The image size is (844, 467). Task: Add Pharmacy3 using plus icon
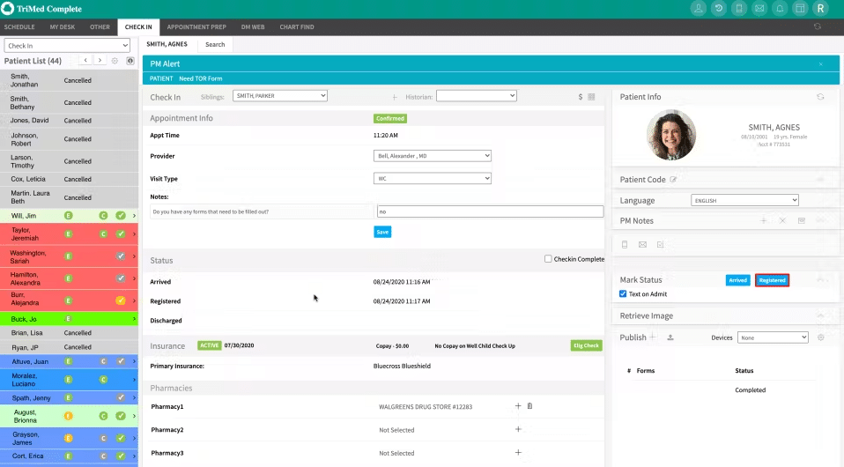[x=518, y=452]
